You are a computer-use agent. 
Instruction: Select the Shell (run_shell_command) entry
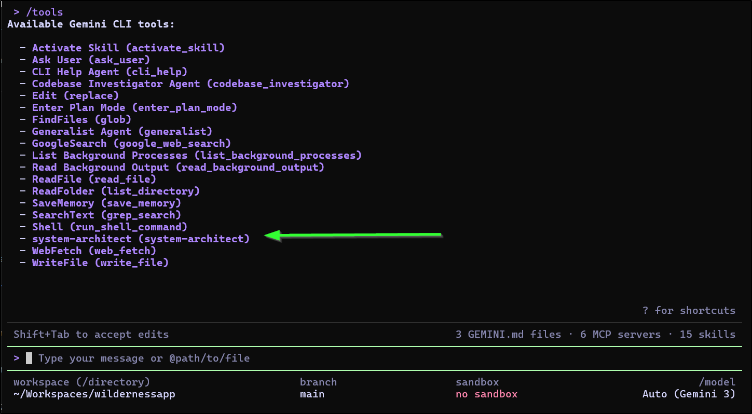pos(110,227)
